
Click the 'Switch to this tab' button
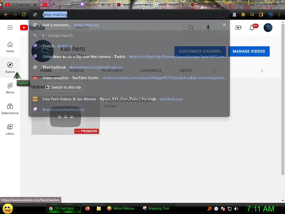click(x=63, y=87)
